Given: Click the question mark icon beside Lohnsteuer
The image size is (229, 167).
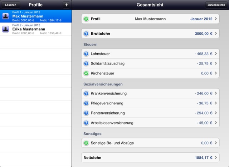Looking at the screenshot, I should pos(86,54).
